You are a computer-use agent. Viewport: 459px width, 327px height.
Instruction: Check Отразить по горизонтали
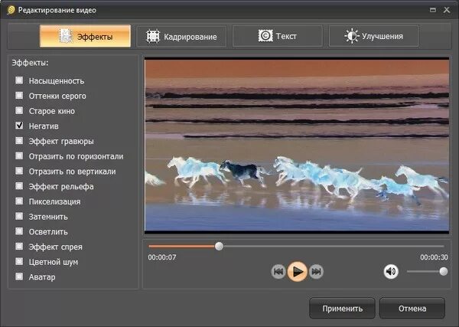(x=19, y=155)
